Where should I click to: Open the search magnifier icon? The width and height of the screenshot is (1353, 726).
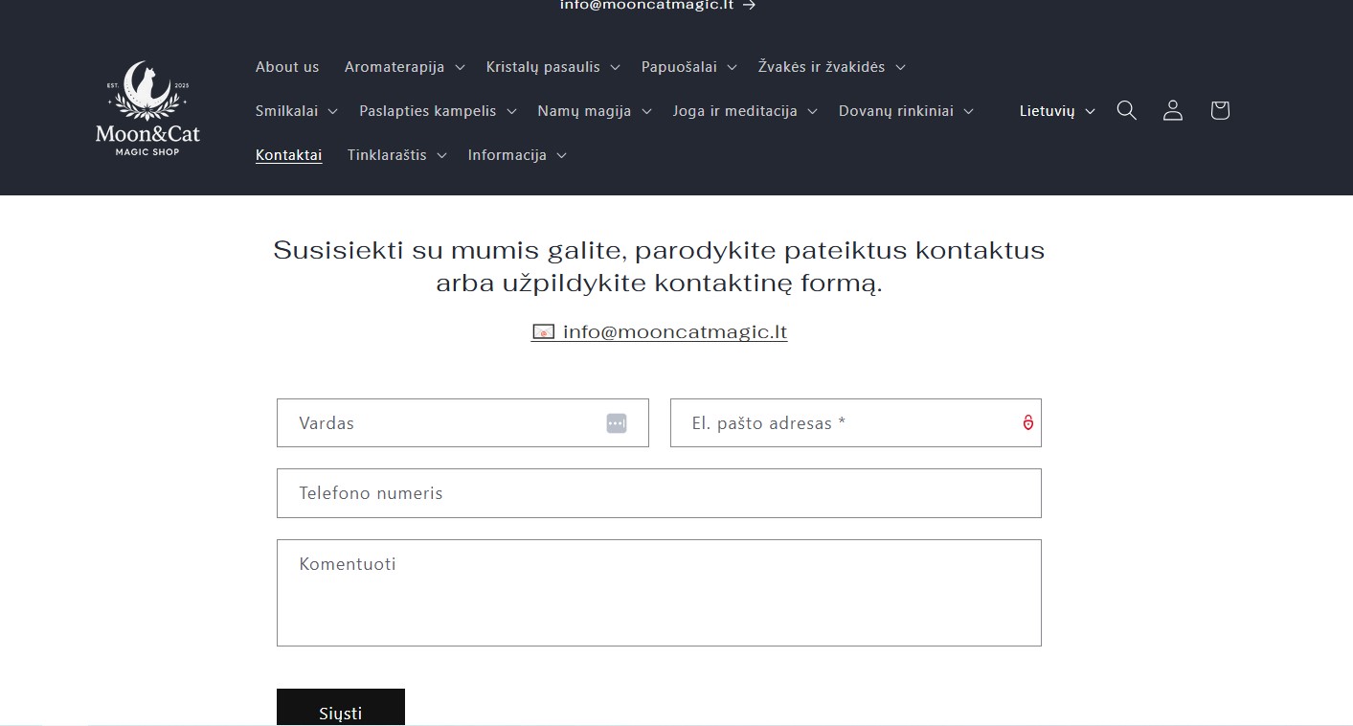[1126, 110]
